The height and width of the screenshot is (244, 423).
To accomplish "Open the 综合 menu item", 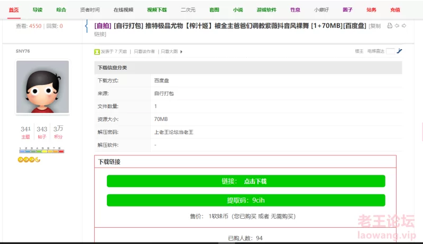I will [x=61, y=10].
